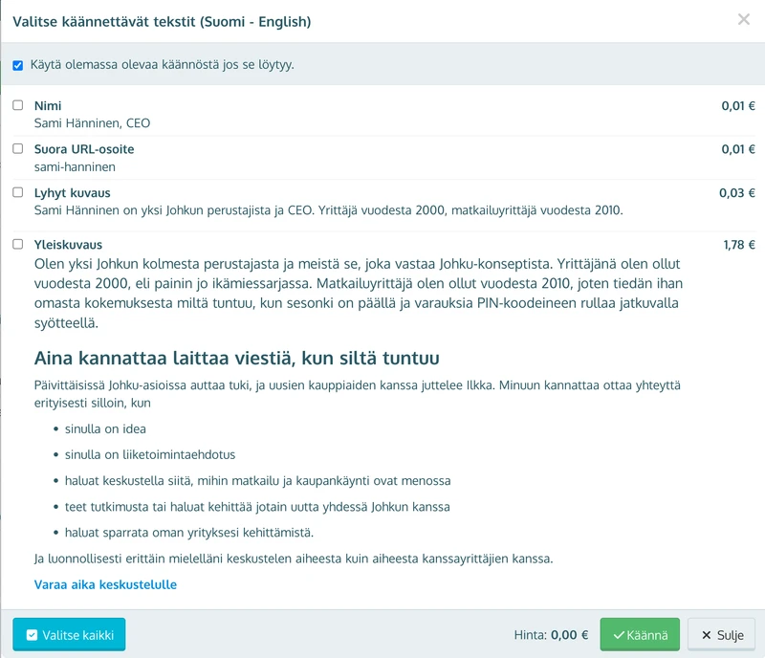
Task: Click the dialog title 'Valitse käännettävät tekstit'
Action: 162,22
